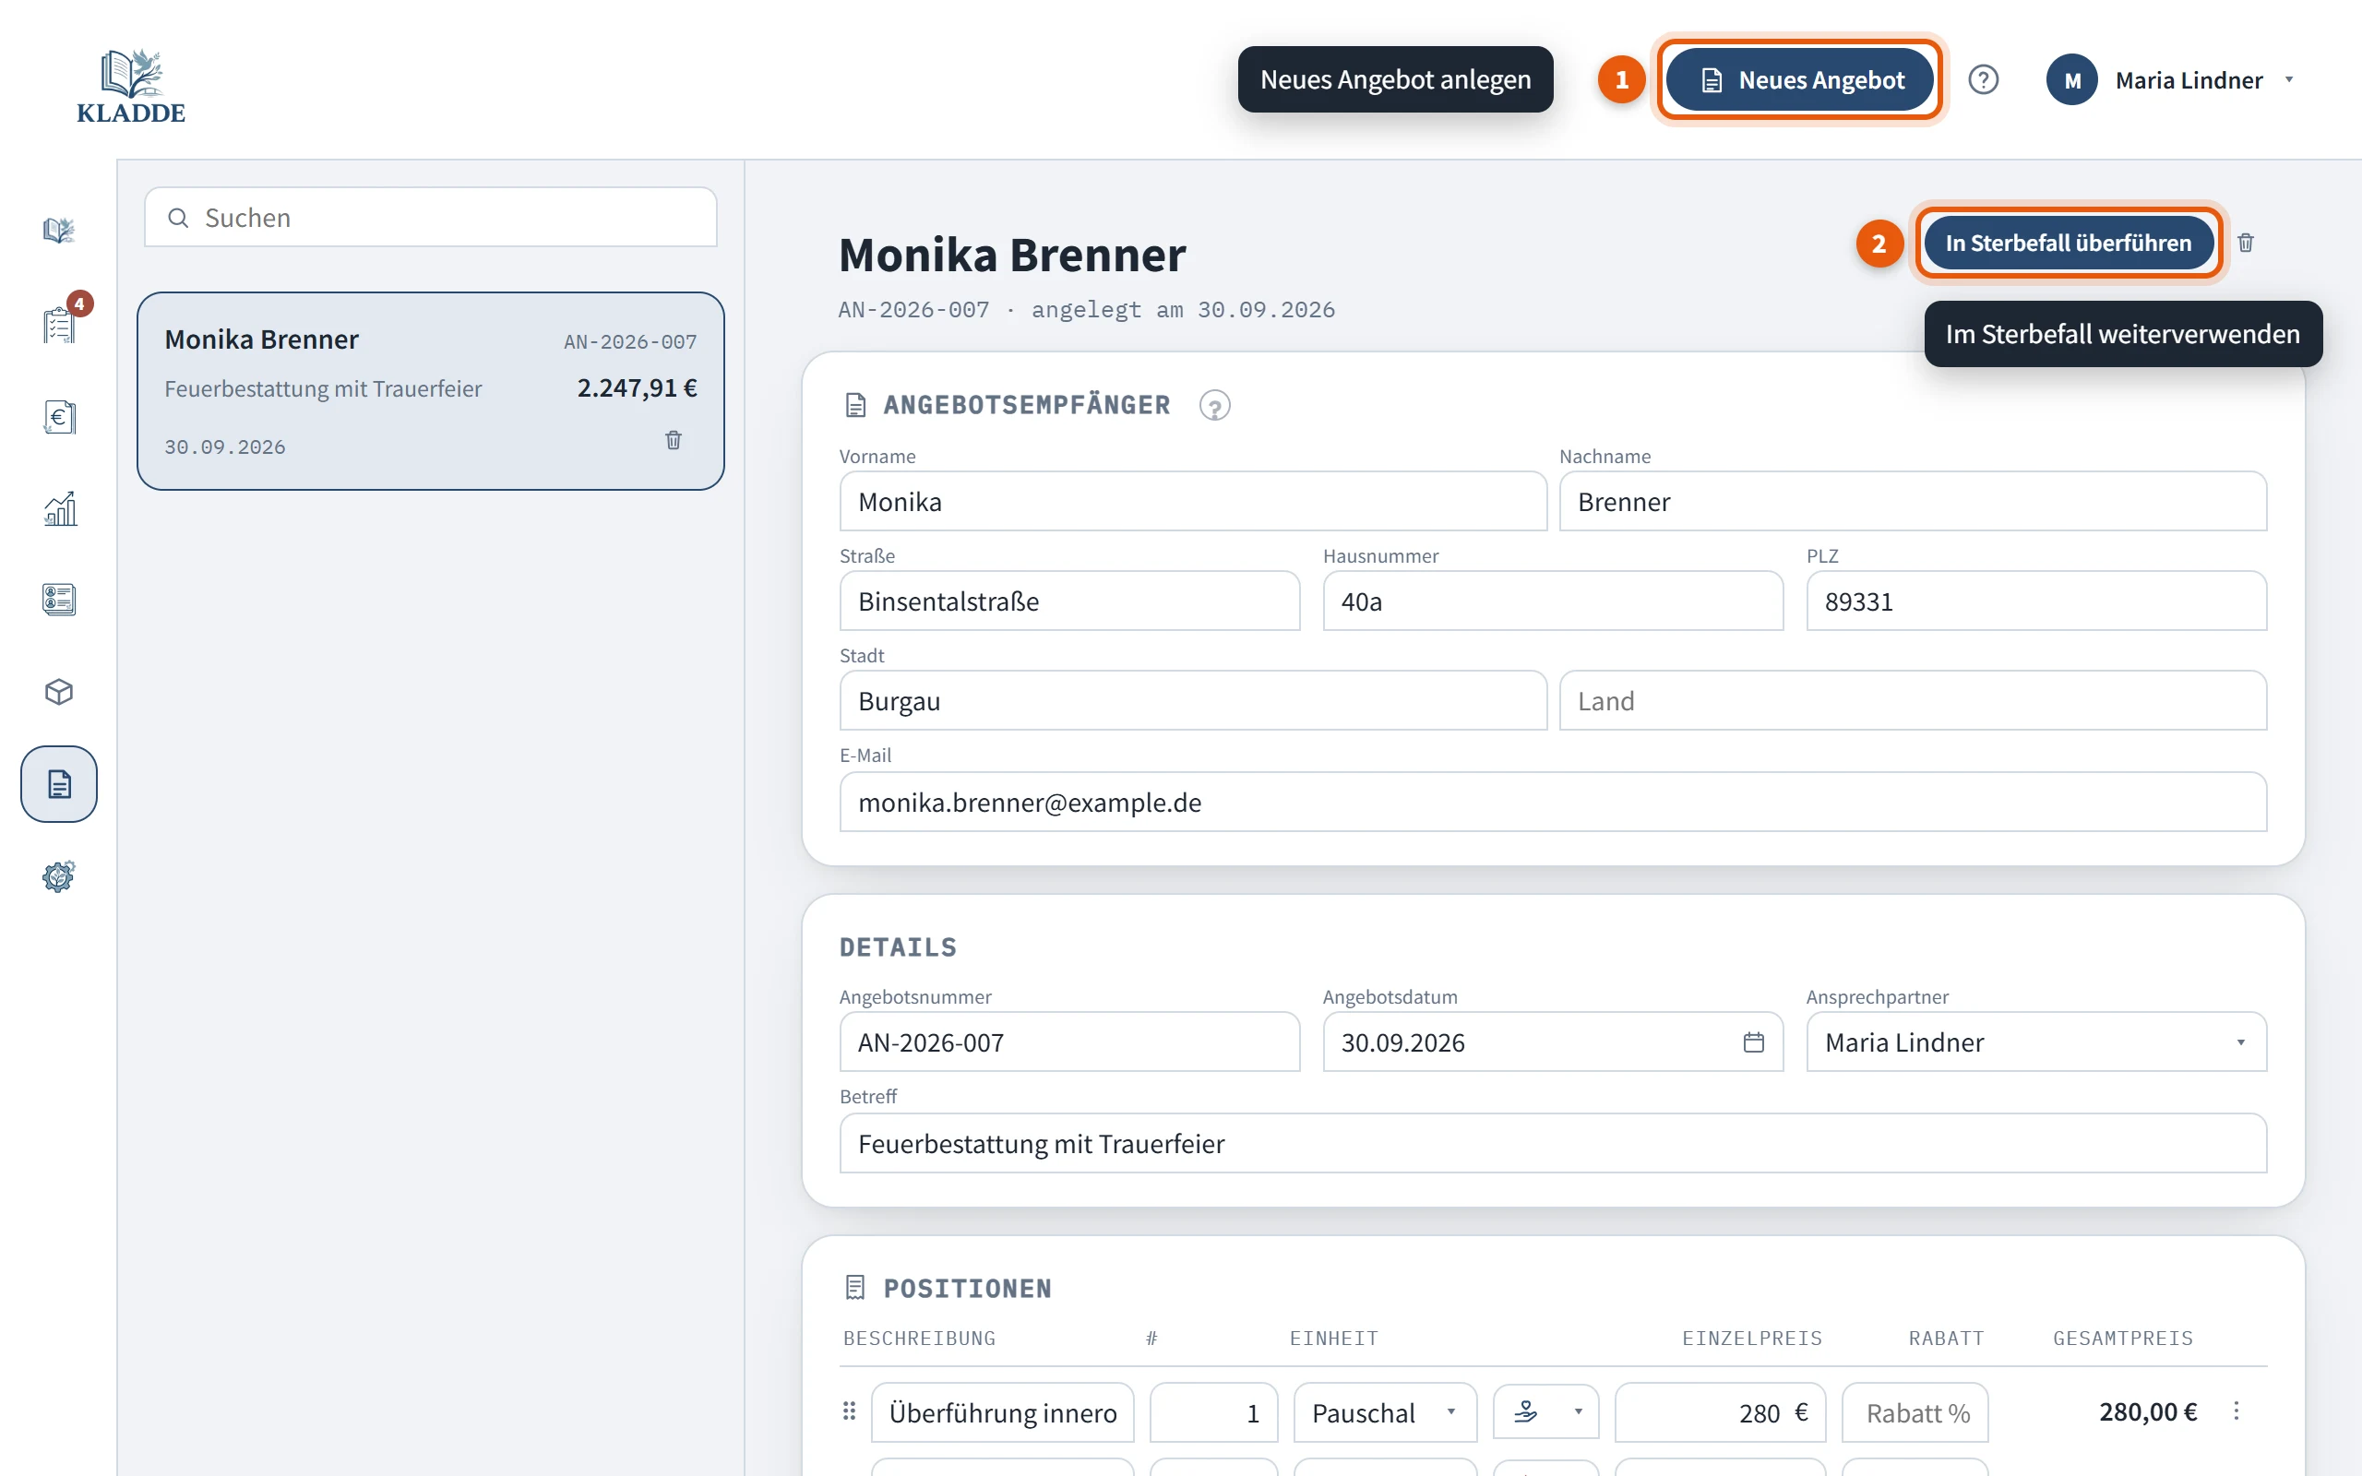Click help icon next to Angebotsempfänger heading
The height and width of the screenshot is (1476, 2362).
pyautogui.click(x=1214, y=405)
